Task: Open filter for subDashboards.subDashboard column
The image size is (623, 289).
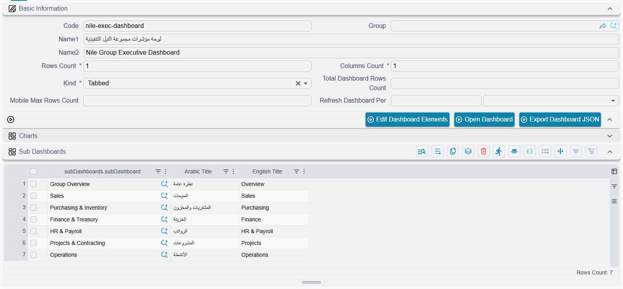Action: point(158,171)
